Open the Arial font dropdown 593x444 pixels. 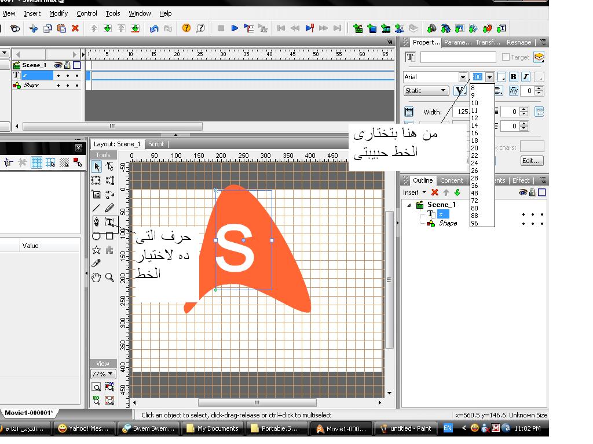click(x=463, y=77)
